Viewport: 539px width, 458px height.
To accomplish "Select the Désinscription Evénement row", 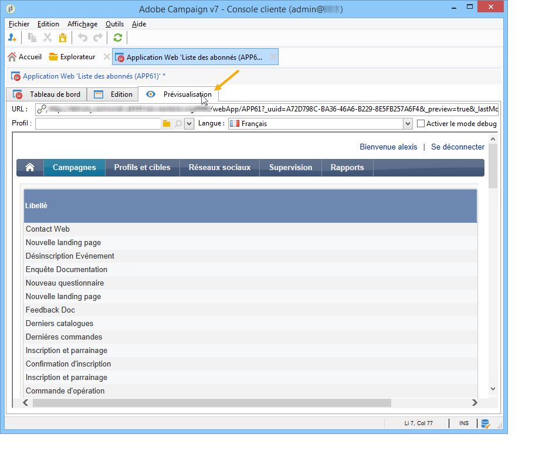I will (x=250, y=256).
